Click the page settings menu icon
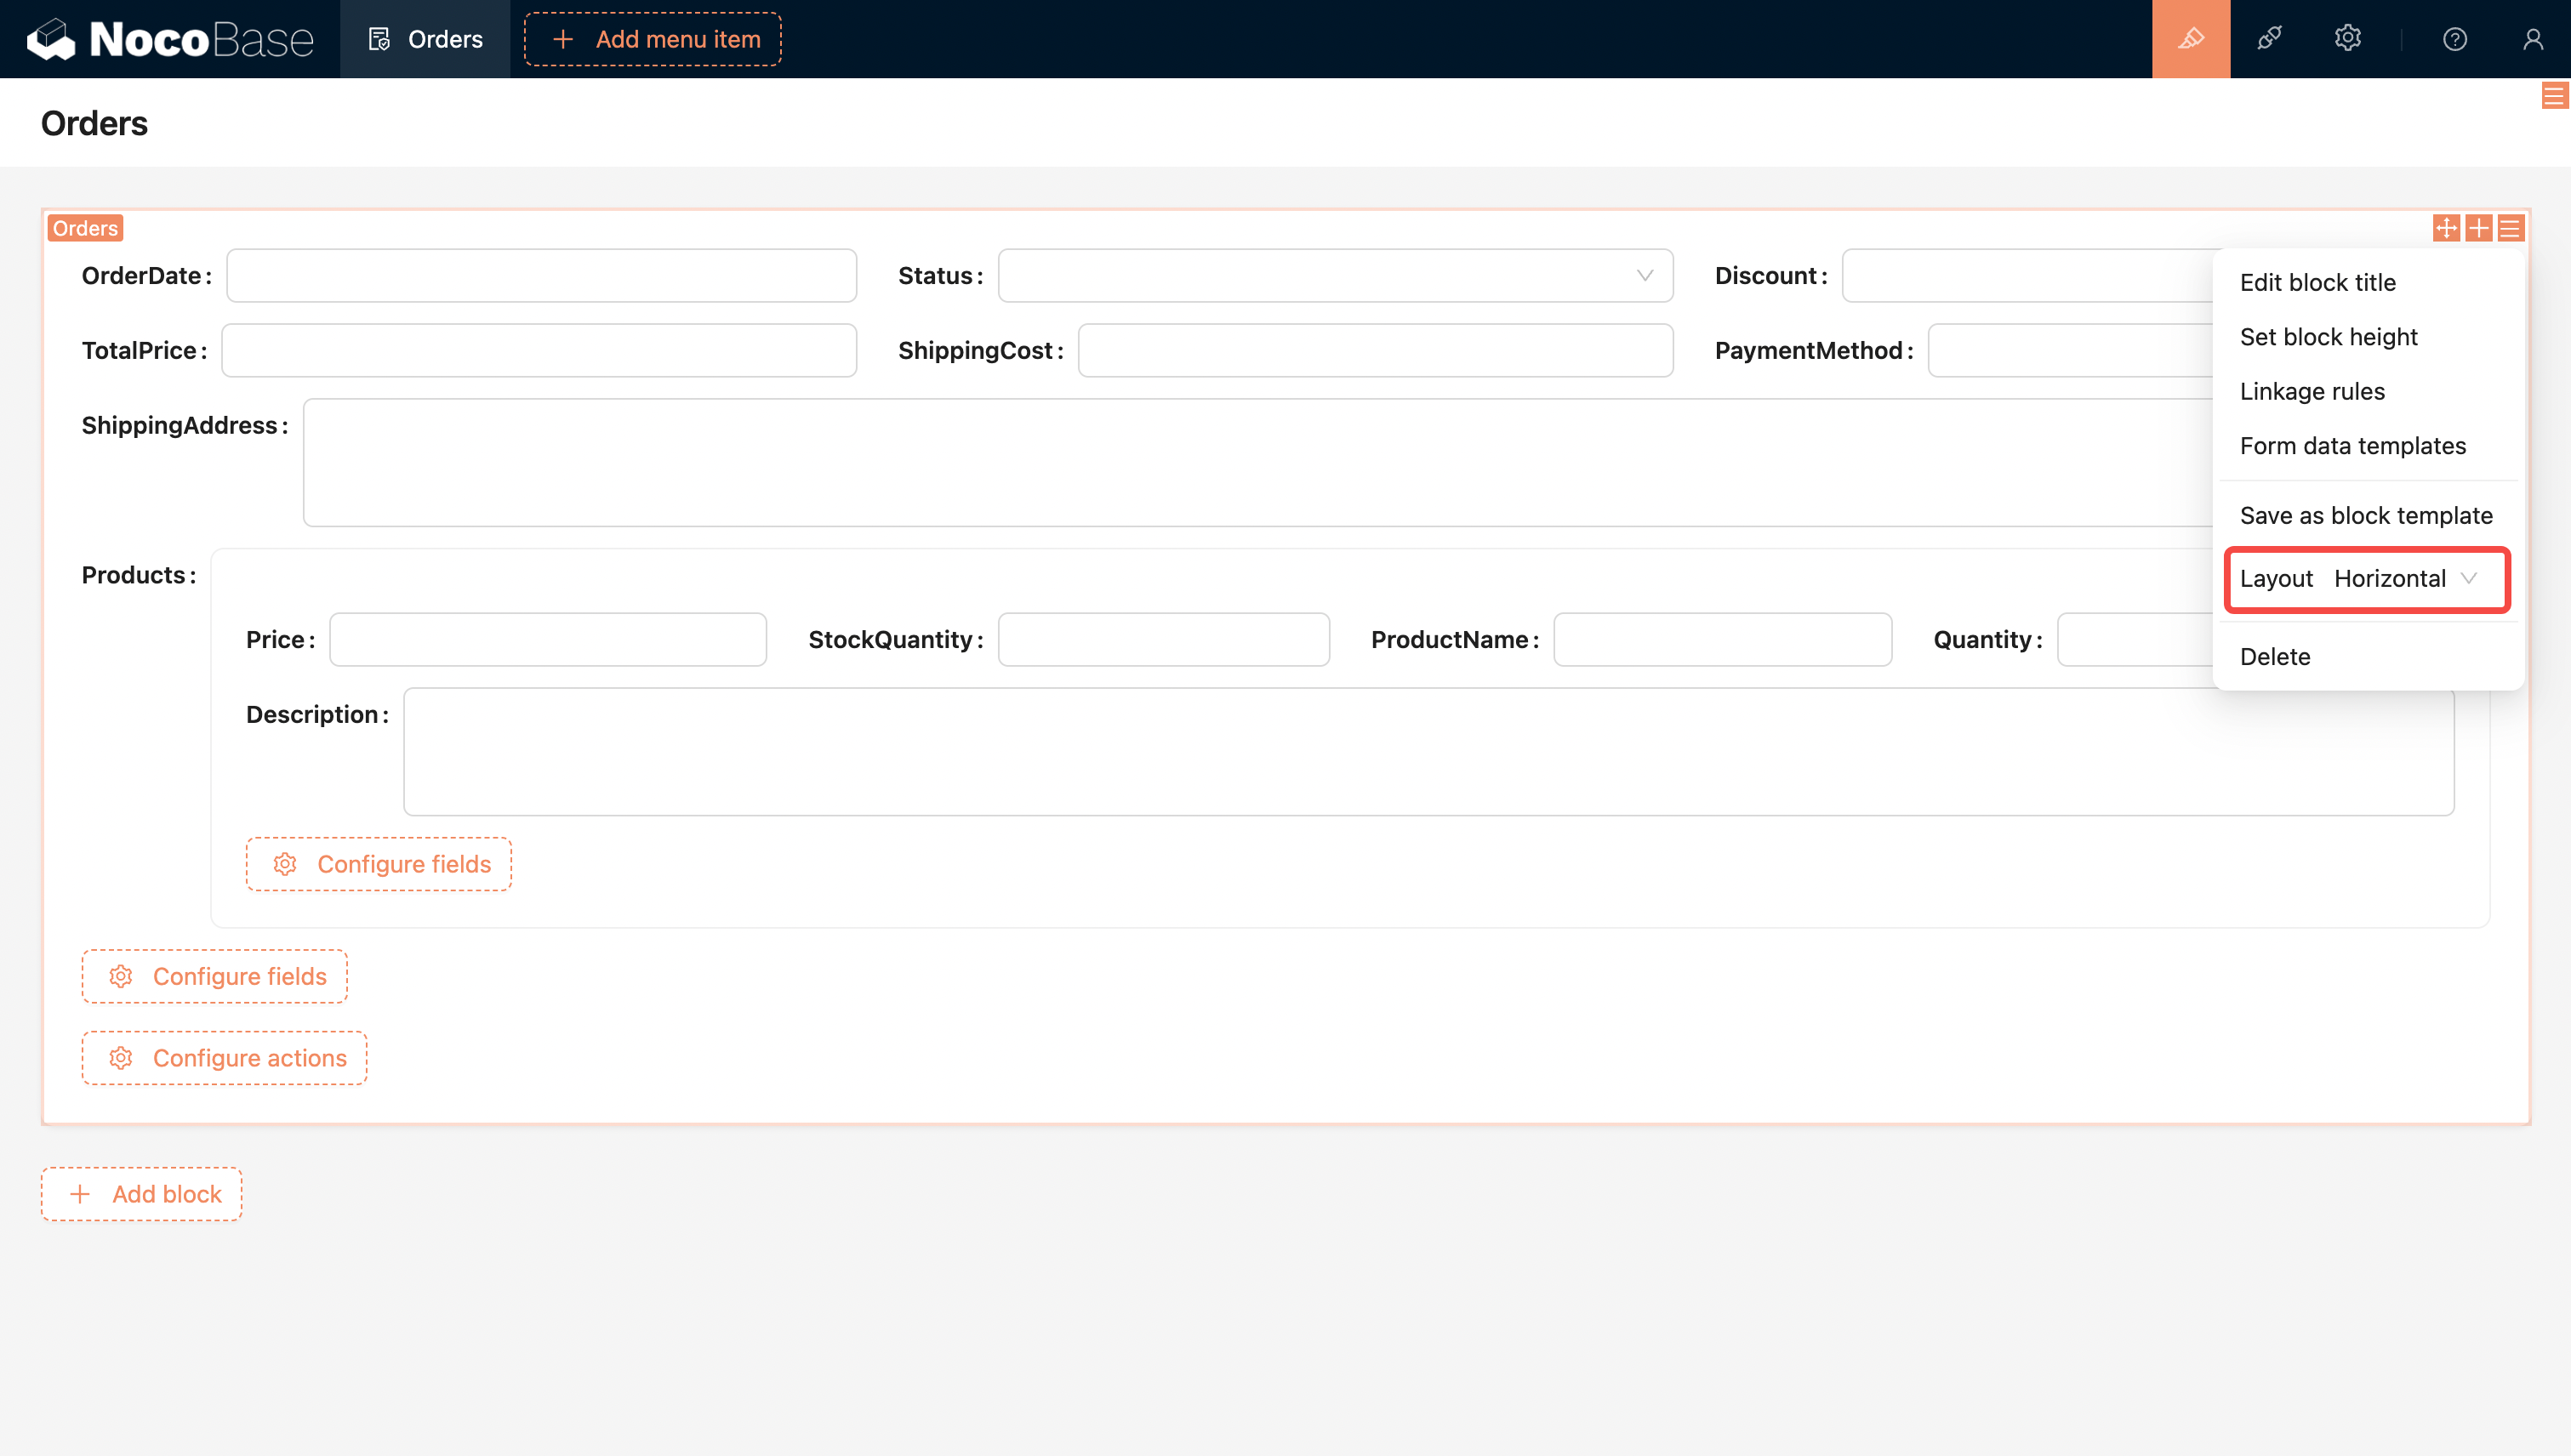This screenshot has width=2571, height=1456. (2554, 96)
